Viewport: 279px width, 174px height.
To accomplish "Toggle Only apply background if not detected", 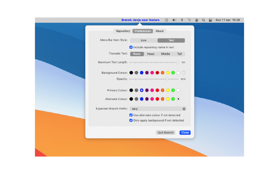I will click(131, 120).
